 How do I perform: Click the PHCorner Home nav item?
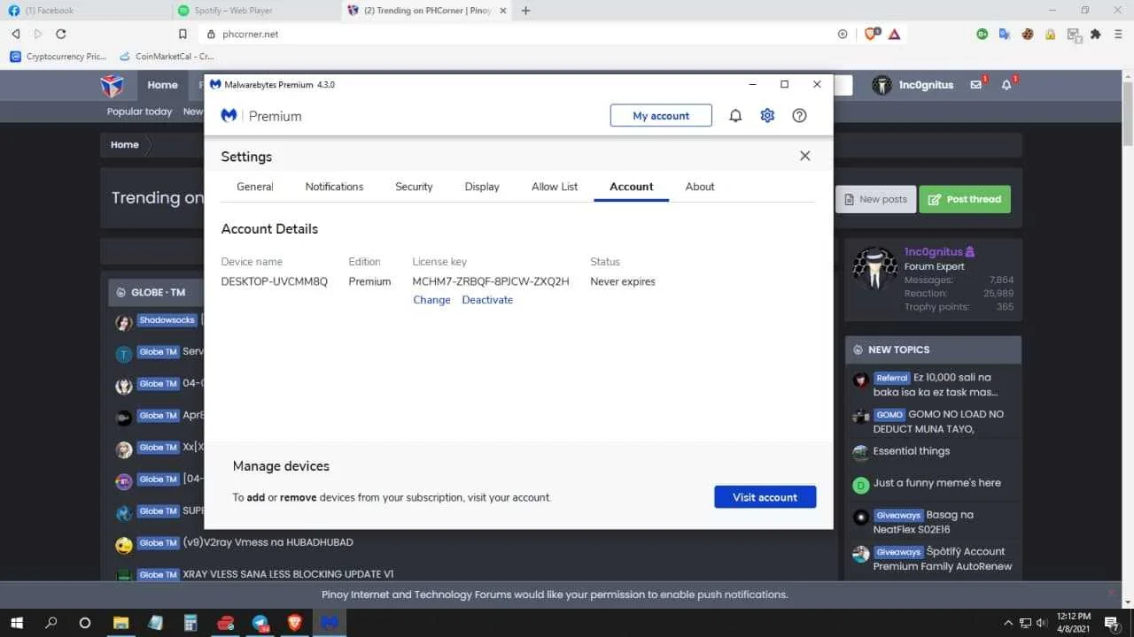(x=162, y=85)
